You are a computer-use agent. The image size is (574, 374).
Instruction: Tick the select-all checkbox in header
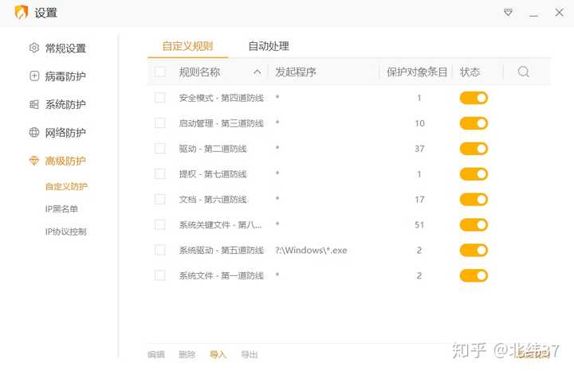[x=160, y=72]
